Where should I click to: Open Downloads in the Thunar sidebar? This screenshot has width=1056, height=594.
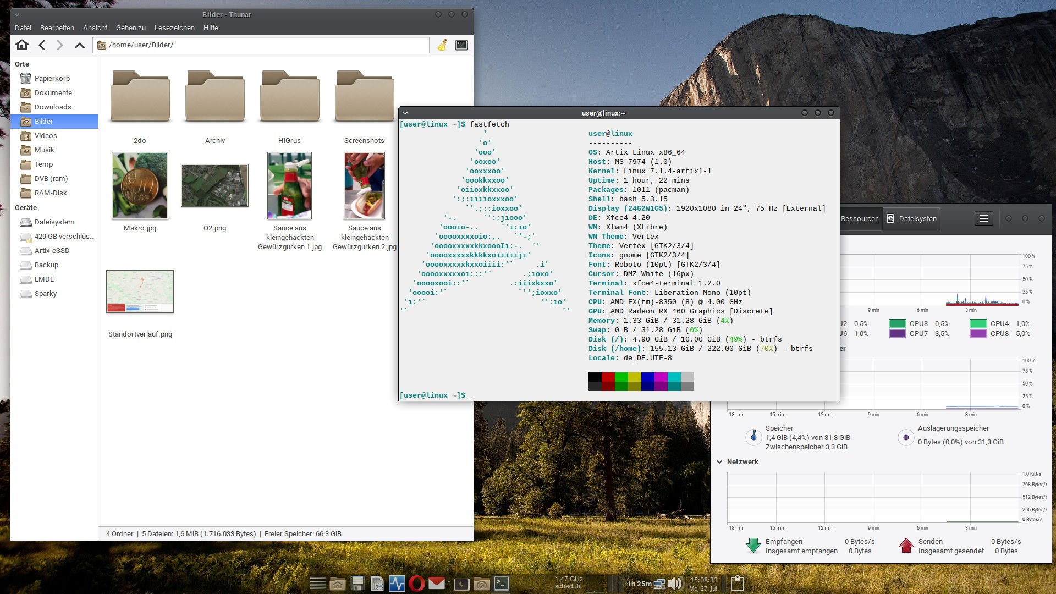54,107
